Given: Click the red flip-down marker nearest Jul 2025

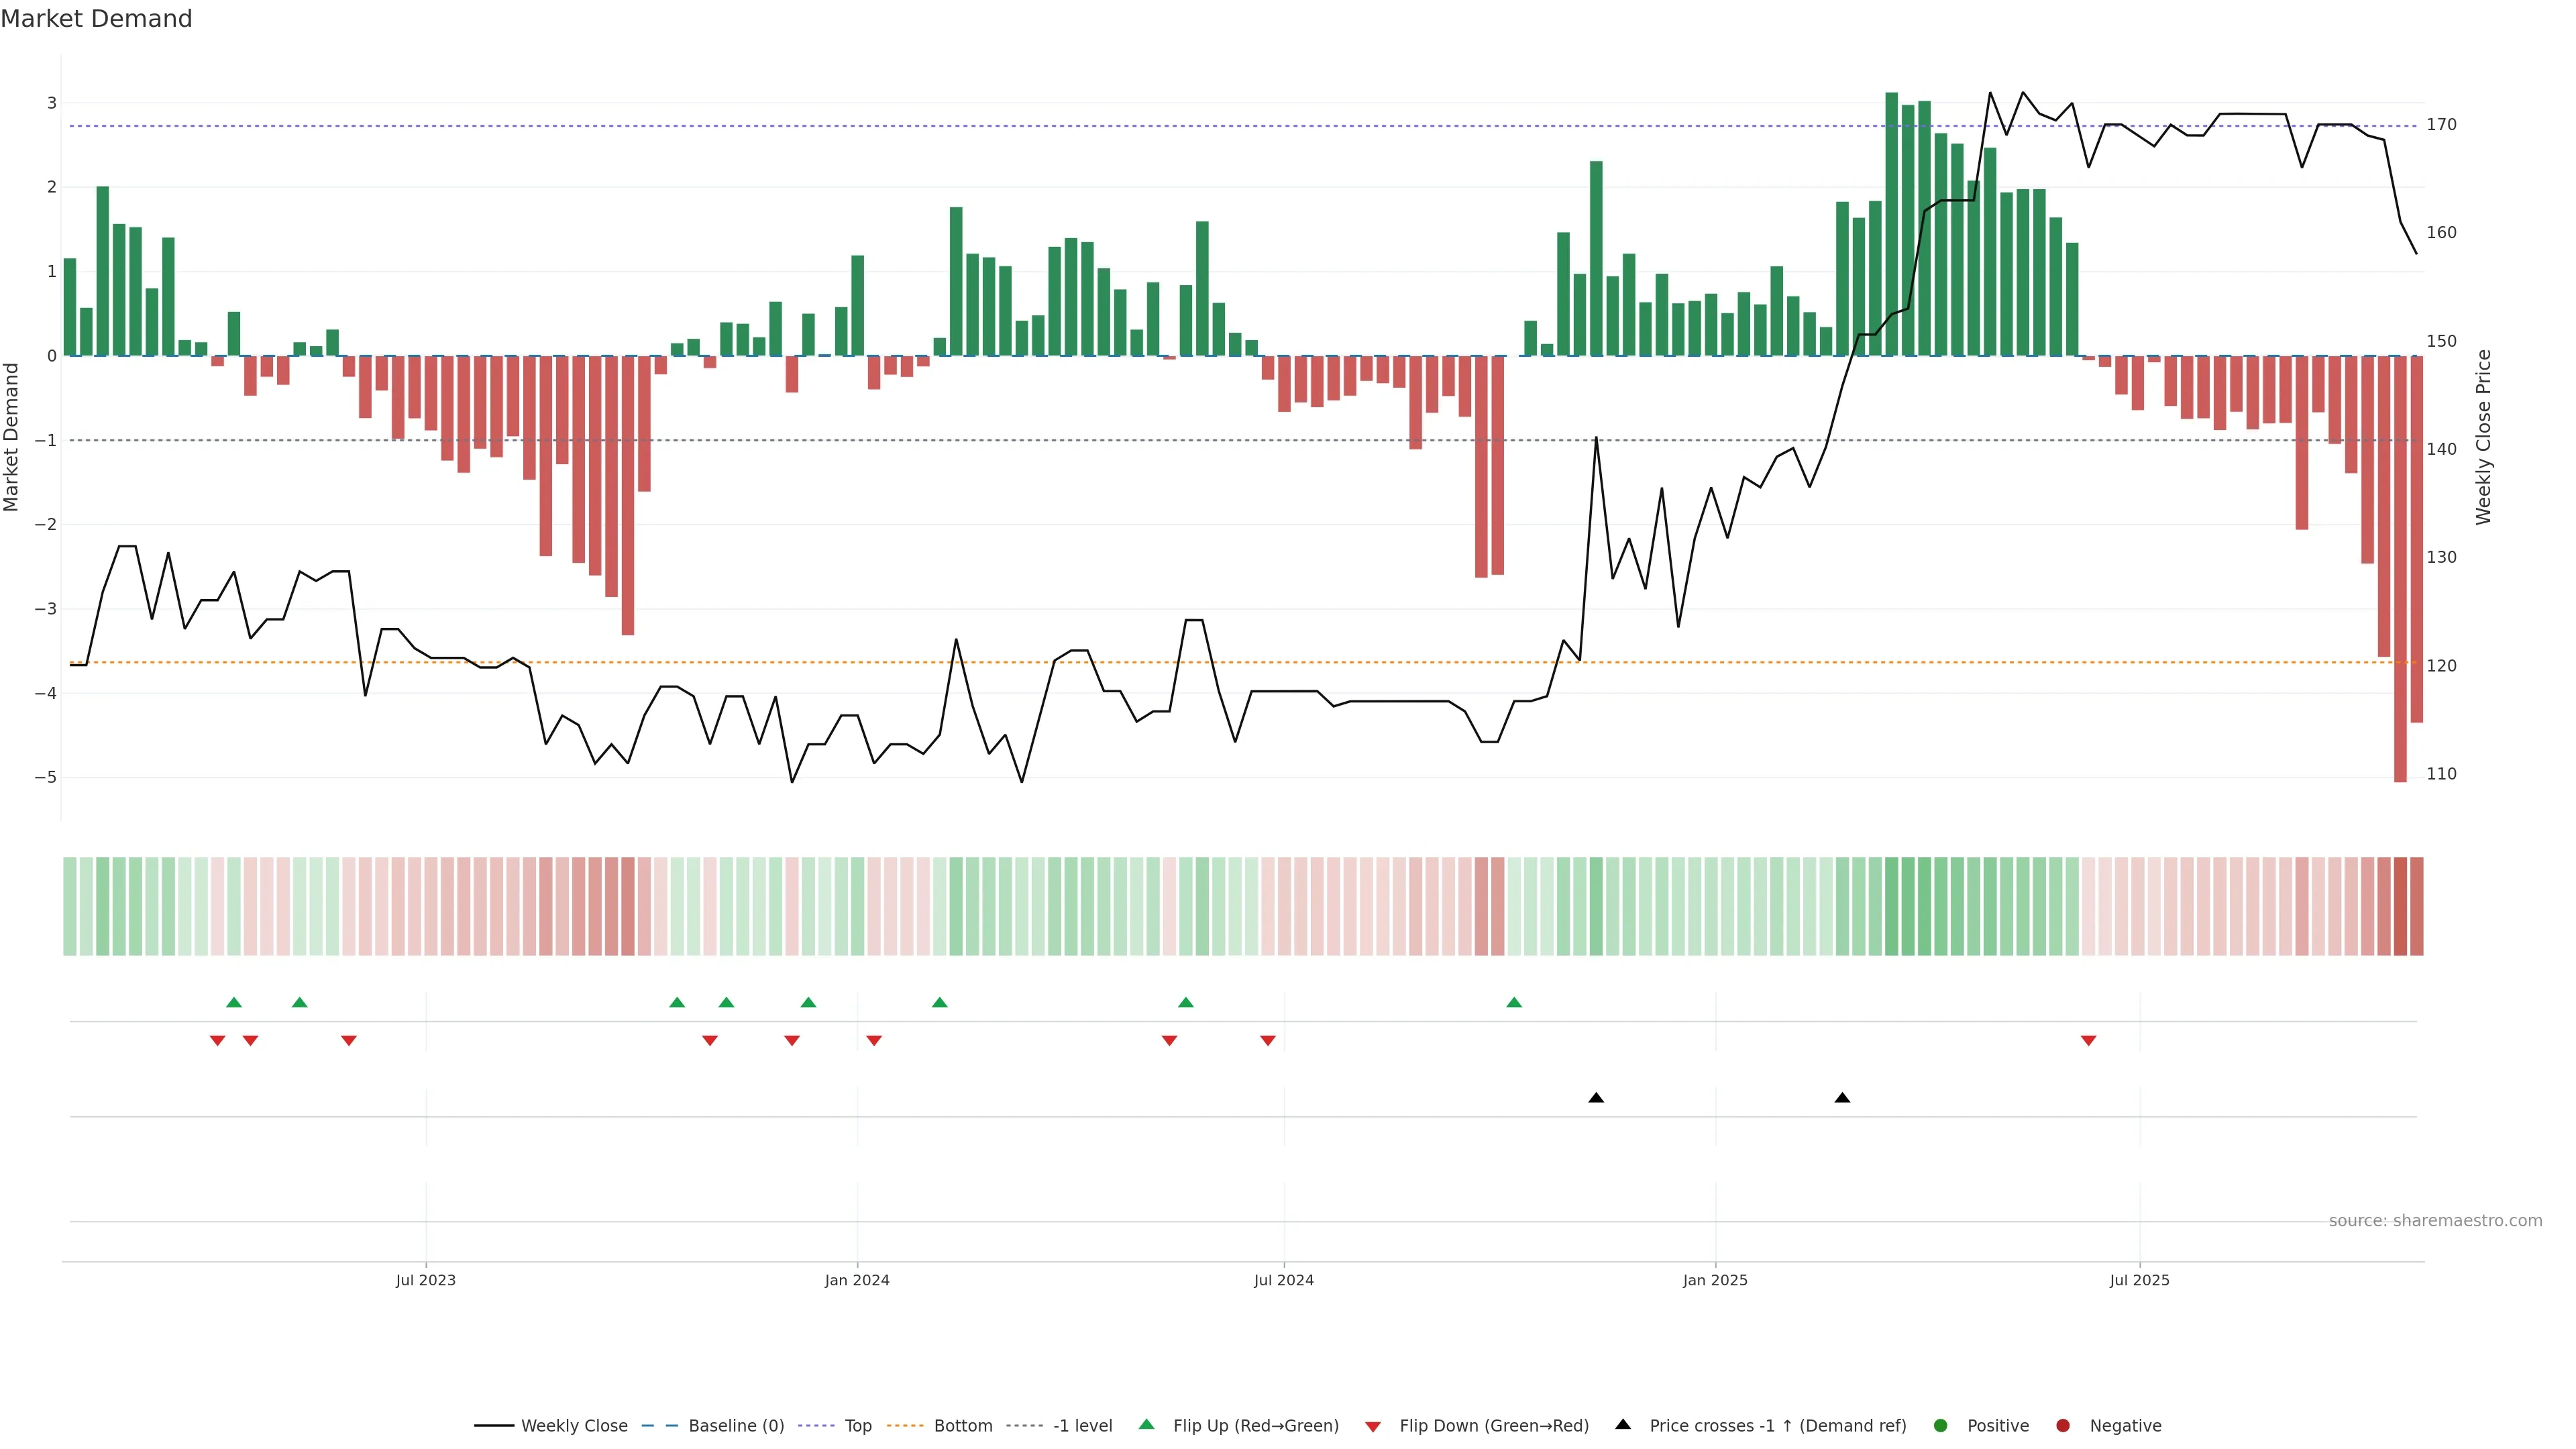Looking at the screenshot, I should (2088, 1041).
